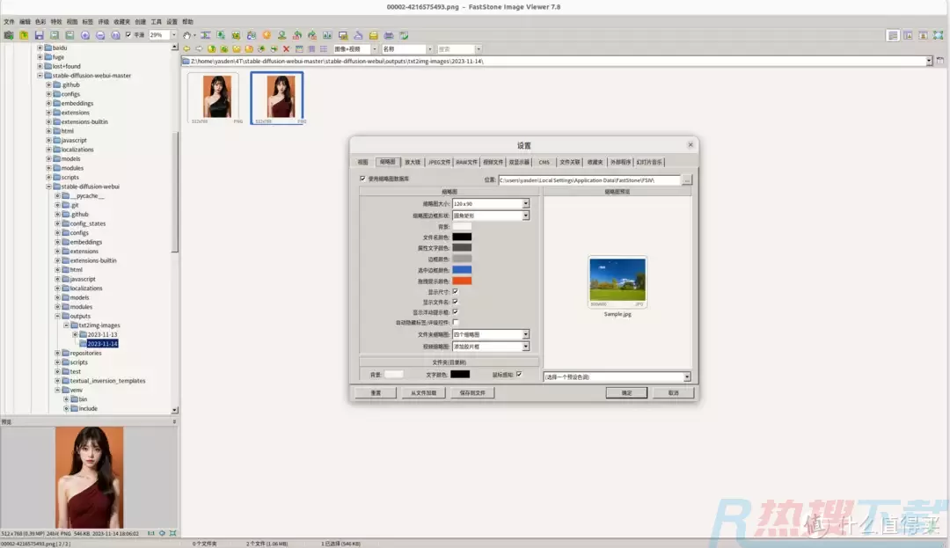Uncheck 使用缩略图数据库 checkbox
Viewport: 950px width, 548px height.
point(363,179)
